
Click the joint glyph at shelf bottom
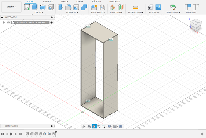pos(88,101)
